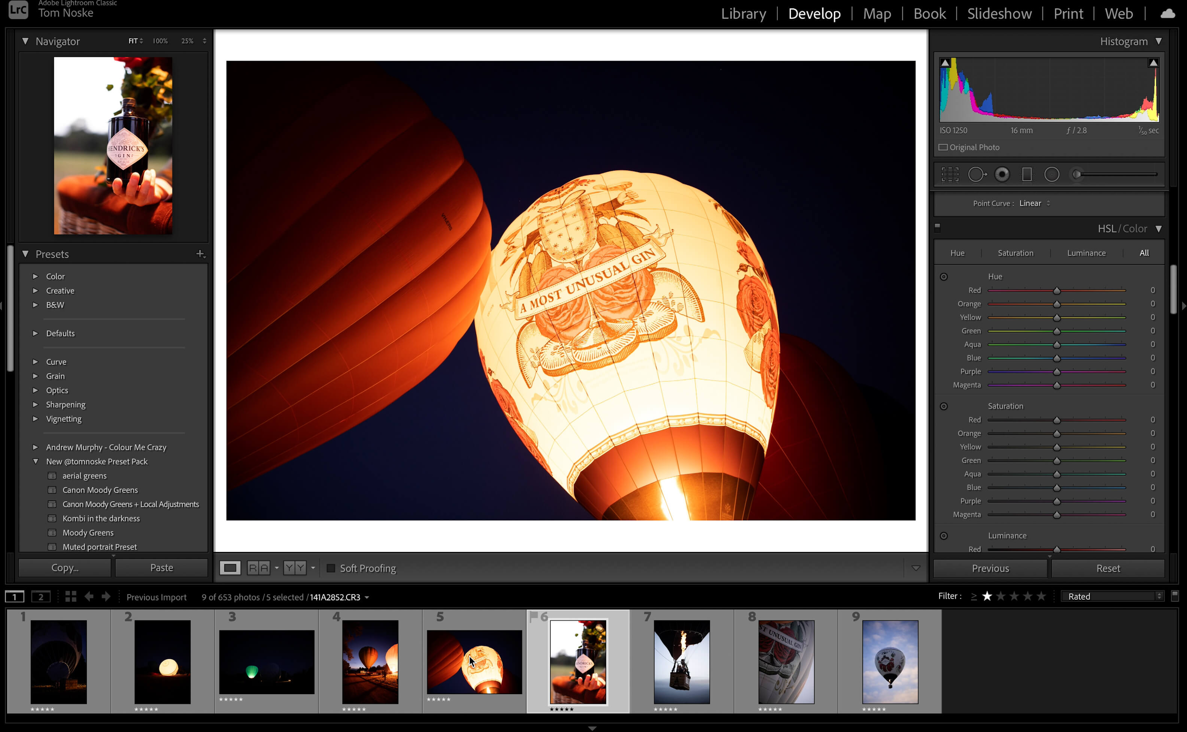Expand the Creative presets group
Viewport: 1187px width, 732px height.
tap(34, 290)
